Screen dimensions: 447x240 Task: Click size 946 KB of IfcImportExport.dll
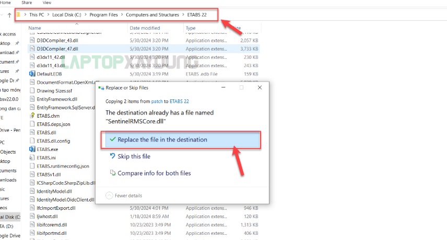tap(251, 208)
